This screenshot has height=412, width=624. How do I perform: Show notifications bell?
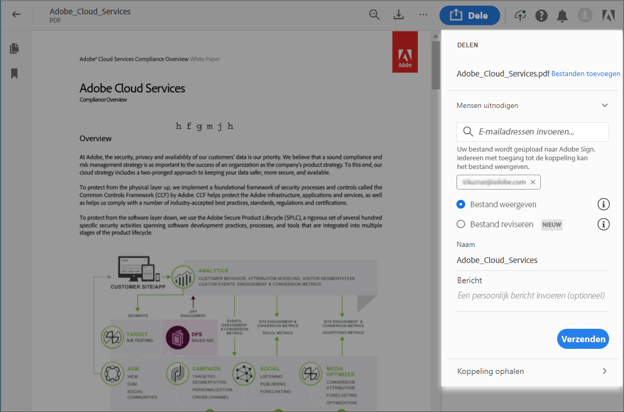pos(562,15)
